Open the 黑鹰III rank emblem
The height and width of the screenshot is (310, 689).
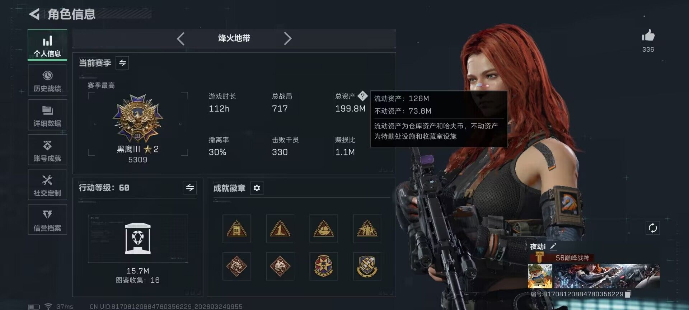point(138,118)
